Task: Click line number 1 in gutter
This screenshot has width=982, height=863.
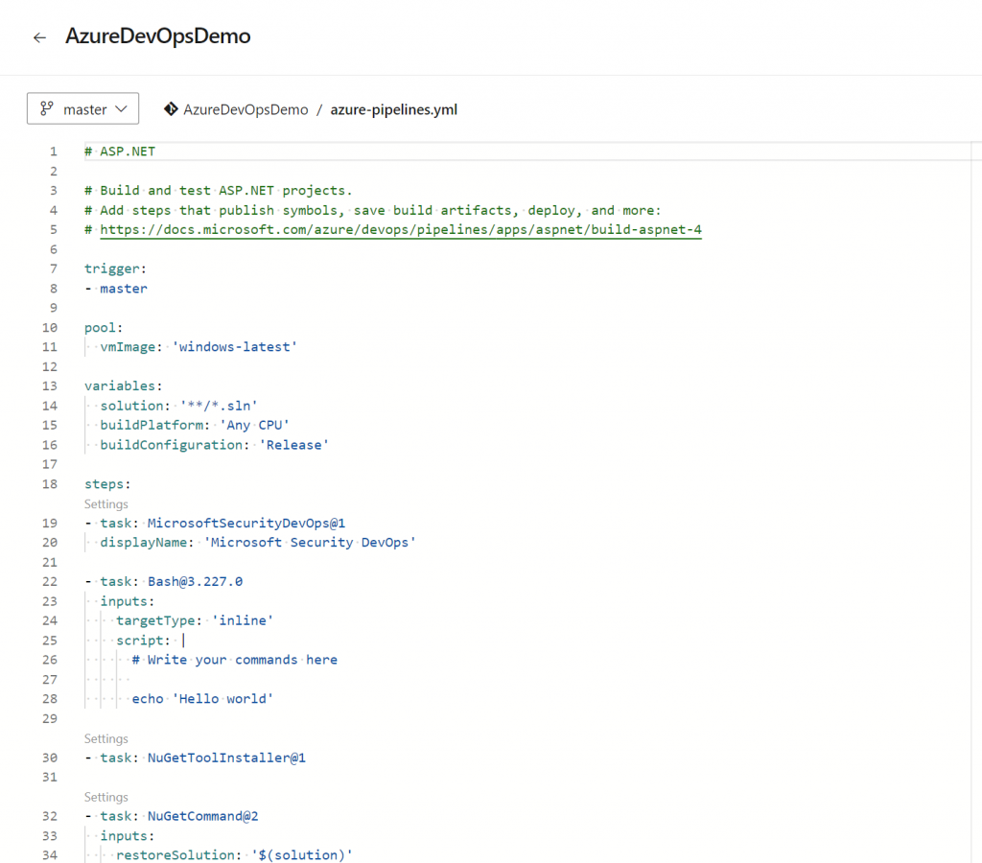Action: point(54,152)
